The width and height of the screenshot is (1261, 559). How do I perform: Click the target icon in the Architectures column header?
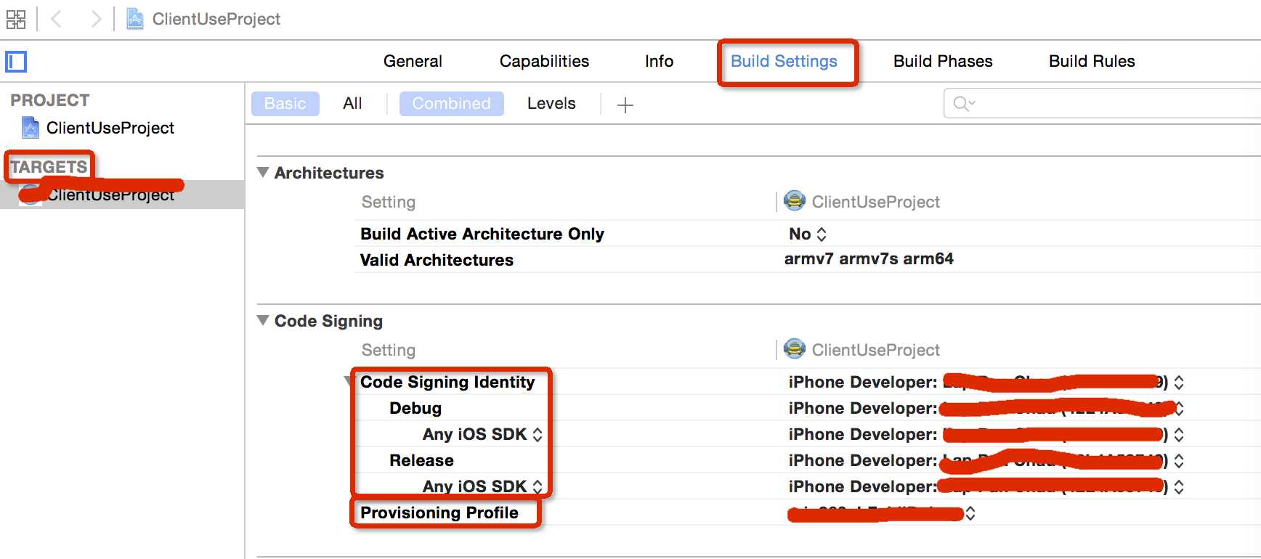(x=795, y=200)
